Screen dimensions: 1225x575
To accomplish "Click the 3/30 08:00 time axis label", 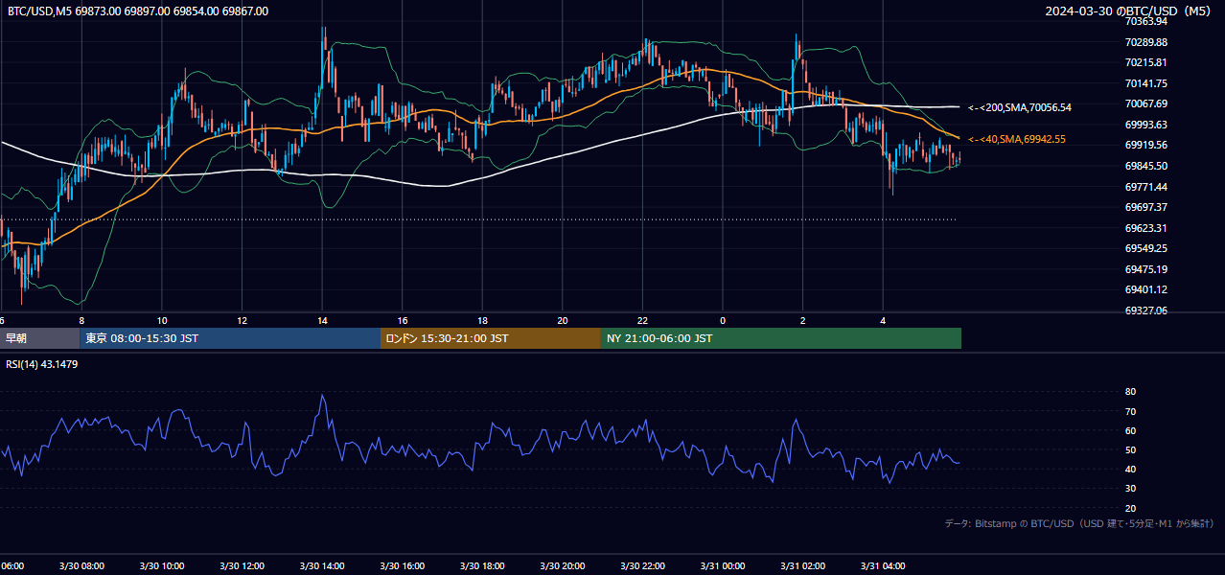I will pyautogui.click(x=81, y=566).
